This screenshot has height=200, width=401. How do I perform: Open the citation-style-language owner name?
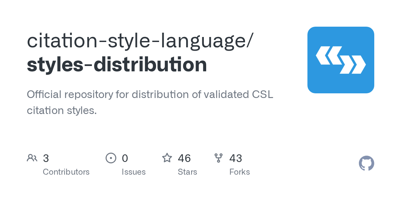click(x=140, y=41)
